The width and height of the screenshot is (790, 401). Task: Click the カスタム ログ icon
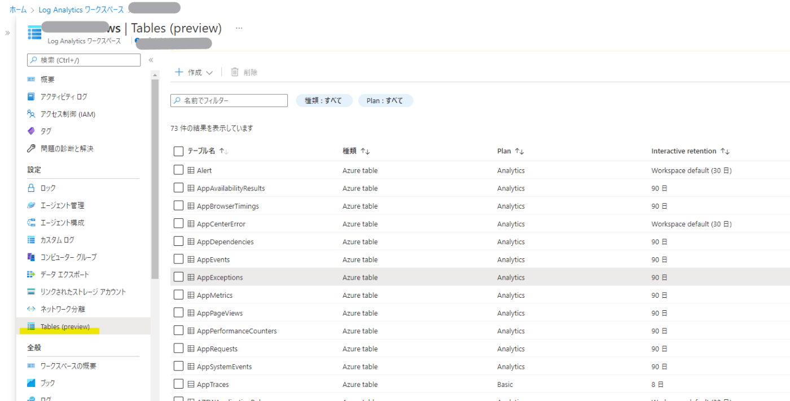tap(31, 240)
